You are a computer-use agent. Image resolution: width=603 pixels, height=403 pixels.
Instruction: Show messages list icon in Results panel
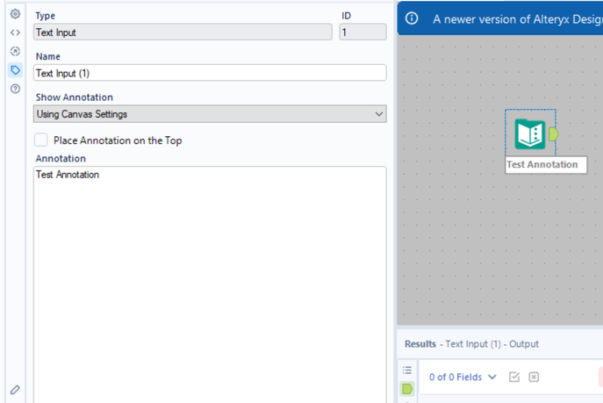(407, 370)
